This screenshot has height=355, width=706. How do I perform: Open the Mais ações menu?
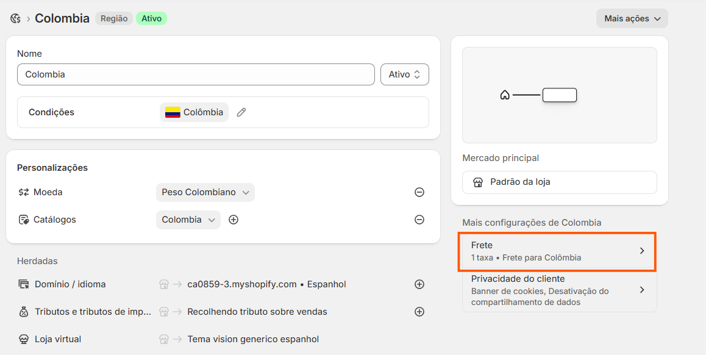[632, 18]
